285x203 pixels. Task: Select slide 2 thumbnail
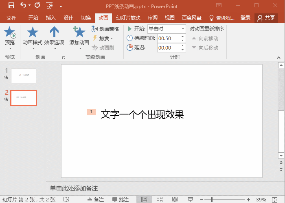(24, 98)
